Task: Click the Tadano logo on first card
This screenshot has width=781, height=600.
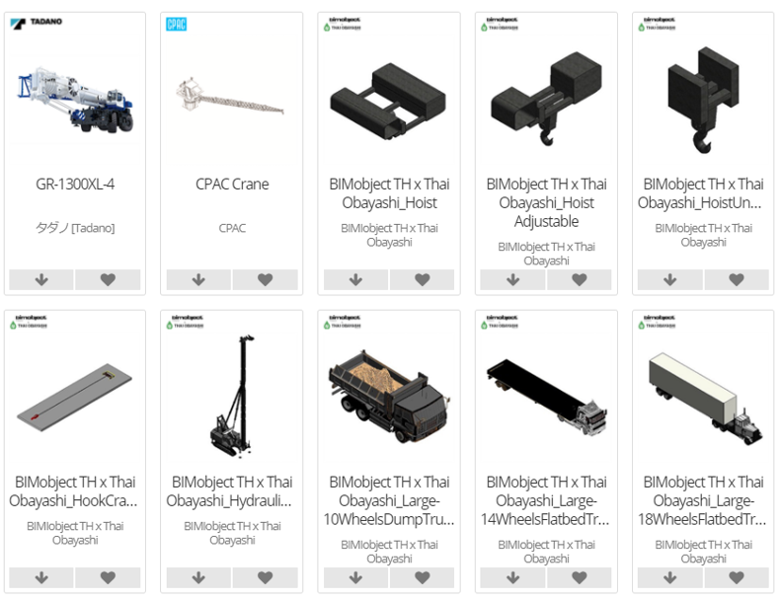Action: click(x=36, y=23)
